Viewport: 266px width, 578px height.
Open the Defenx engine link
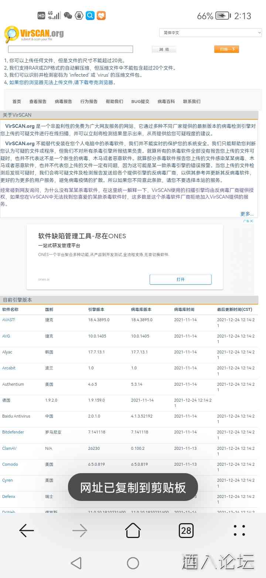(x=9, y=496)
